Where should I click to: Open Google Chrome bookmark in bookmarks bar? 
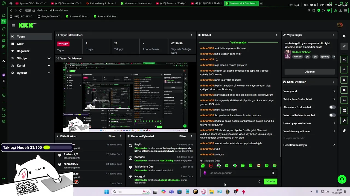[49, 16]
